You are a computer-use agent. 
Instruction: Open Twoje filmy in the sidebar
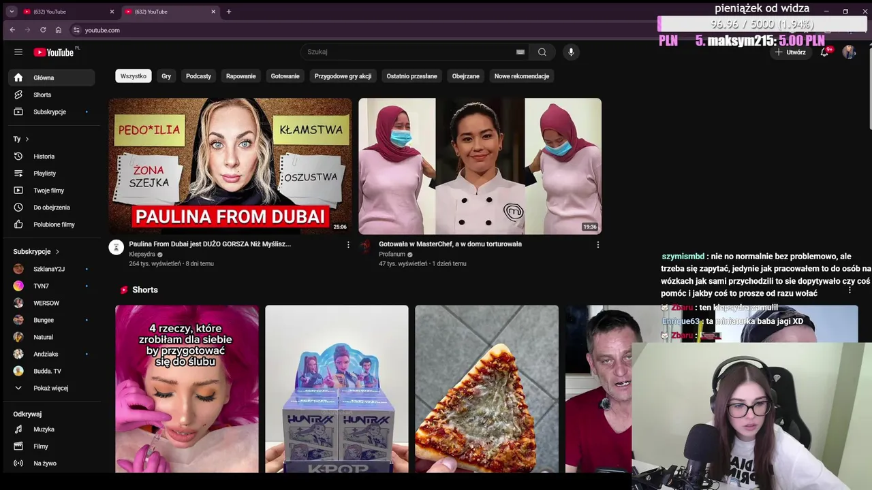(52, 191)
